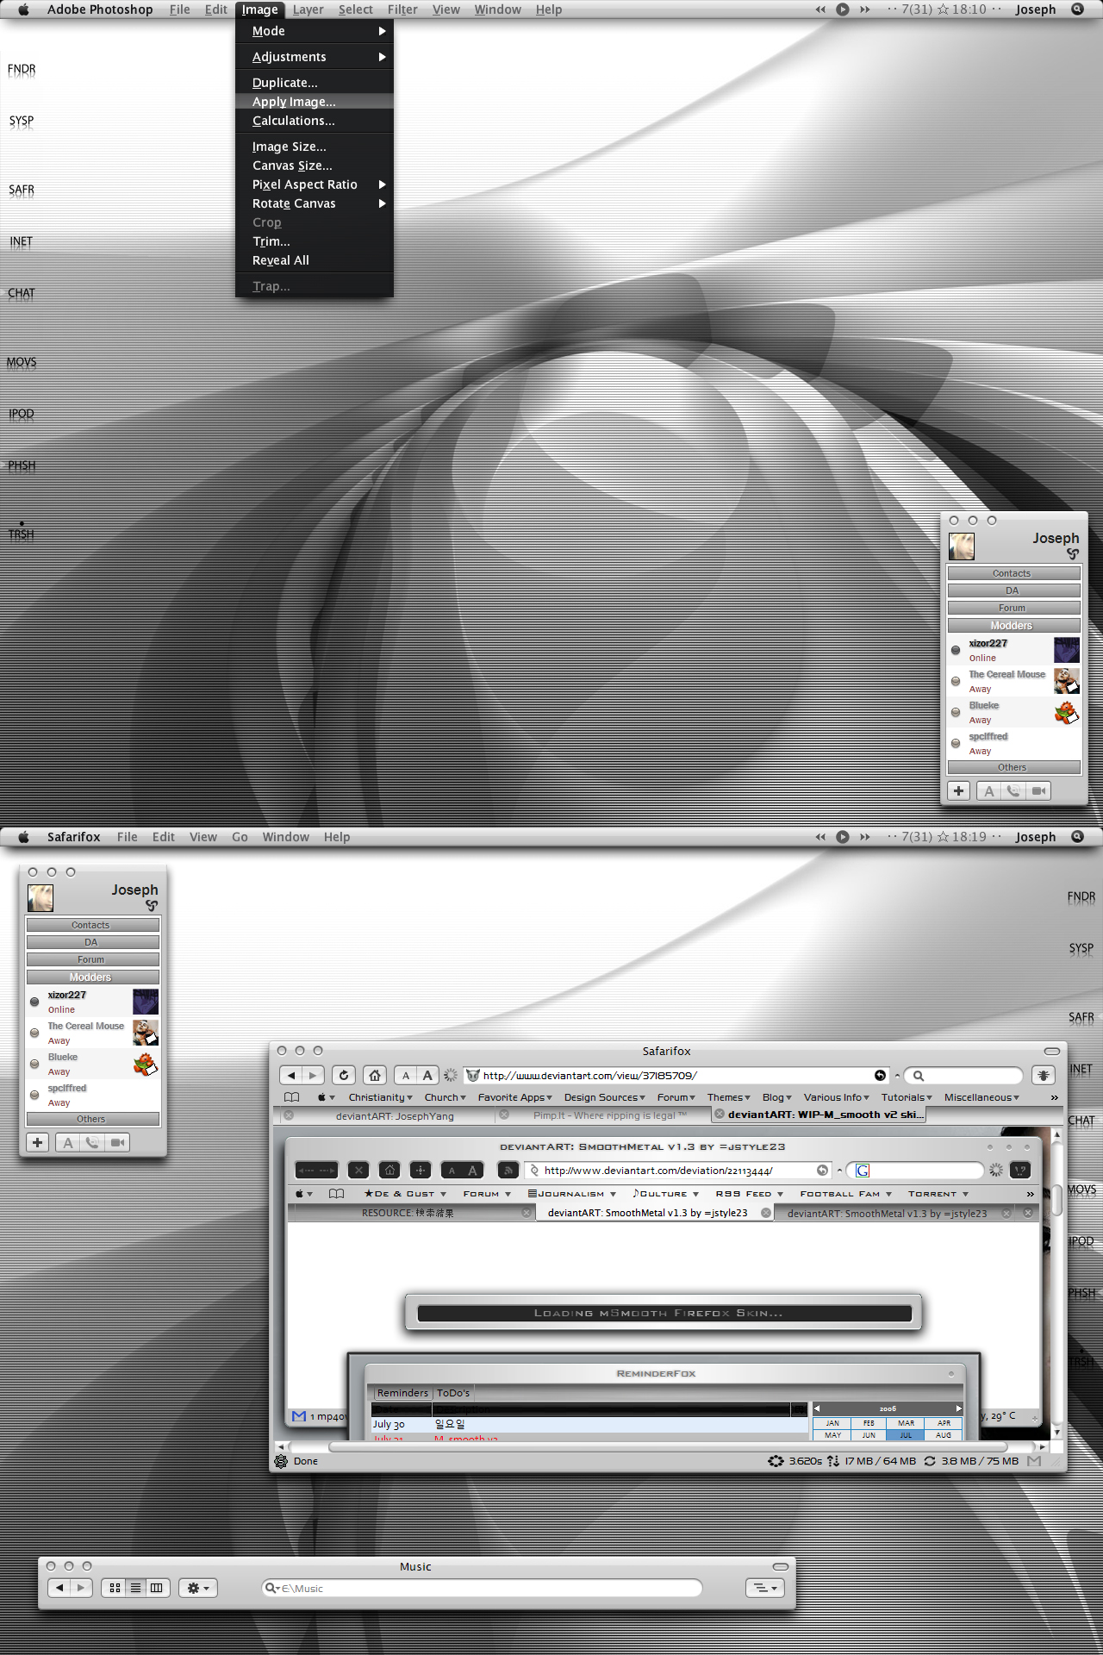Show bookmark overflow chevron in Safarifox
The width and height of the screenshot is (1103, 1655).
[x=1054, y=1097]
